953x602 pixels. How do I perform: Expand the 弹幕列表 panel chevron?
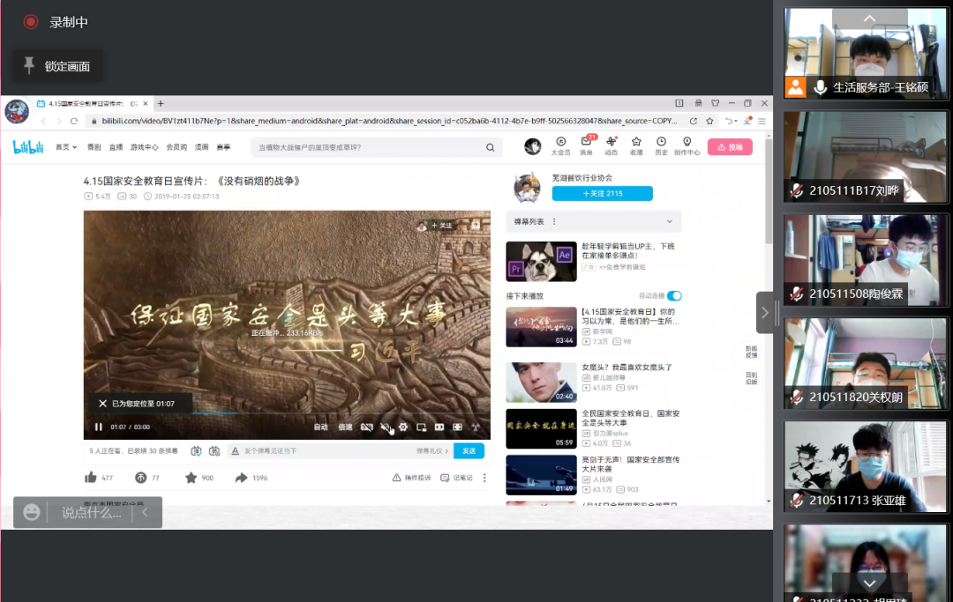(x=670, y=221)
